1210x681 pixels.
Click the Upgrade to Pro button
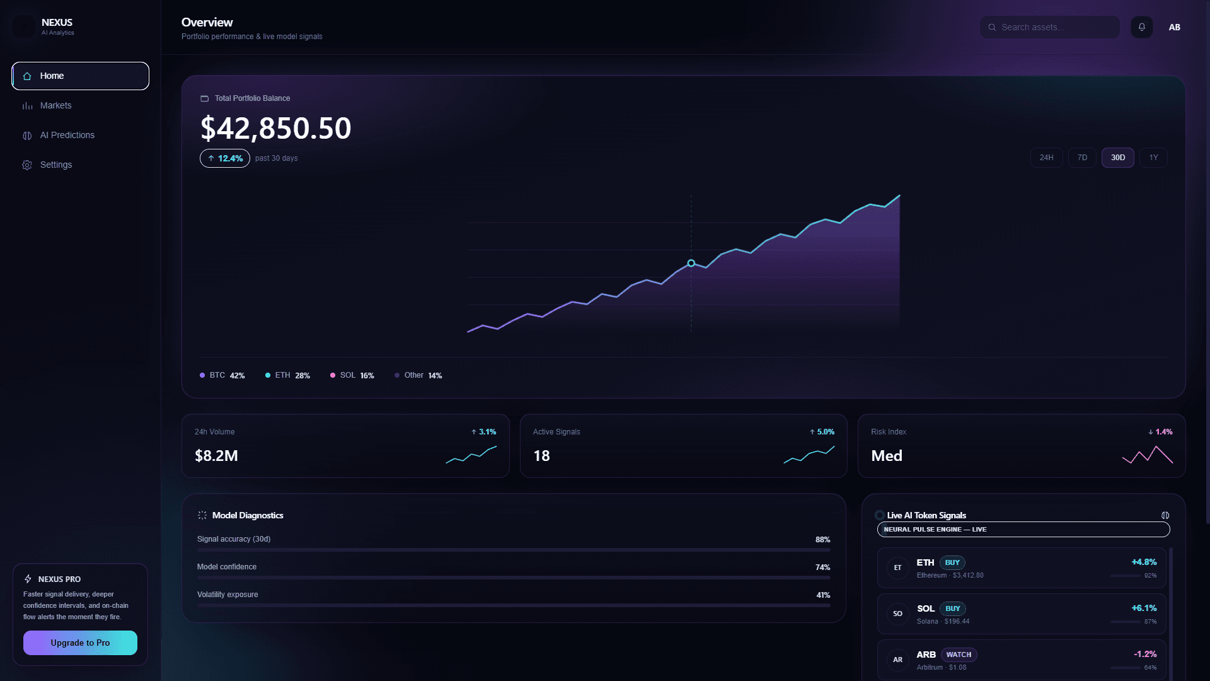tap(80, 643)
